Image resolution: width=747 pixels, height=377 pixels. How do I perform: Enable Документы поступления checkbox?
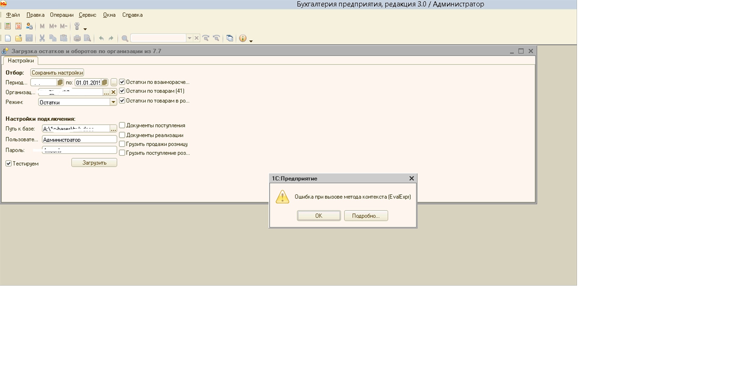(x=122, y=125)
